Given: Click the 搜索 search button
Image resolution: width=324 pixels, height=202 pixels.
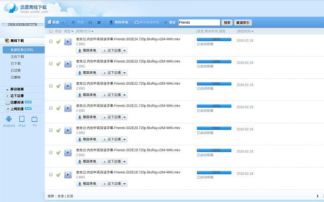Looking at the screenshot, I should coord(227,23).
